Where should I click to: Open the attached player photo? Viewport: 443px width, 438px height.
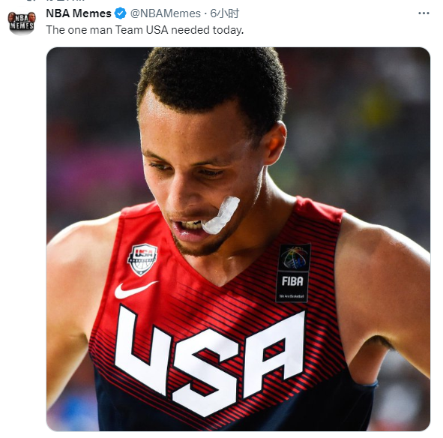pyautogui.click(x=238, y=239)
